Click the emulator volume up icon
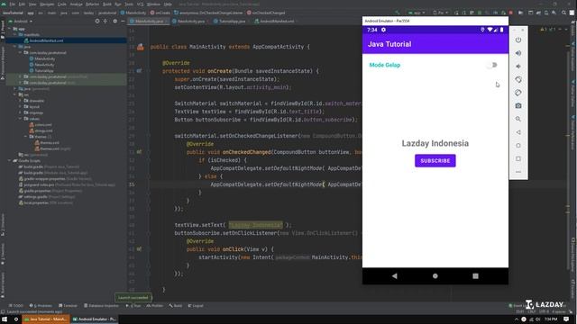Viewport: 577px width, 324px height. click(x=518, y=53)
